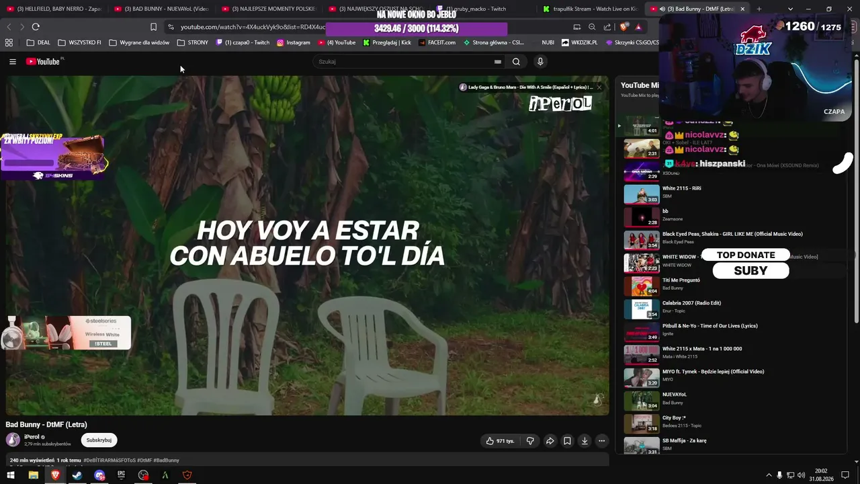Image resolution: width=860 pixels, height=484 pixels.
Task: Open Discord from the taskbar
Action: (99, 475)
